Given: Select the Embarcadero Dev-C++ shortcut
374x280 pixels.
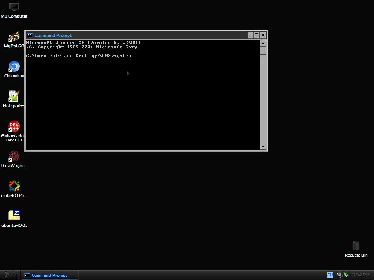Looking at the screenshot, I should point(14,131).
